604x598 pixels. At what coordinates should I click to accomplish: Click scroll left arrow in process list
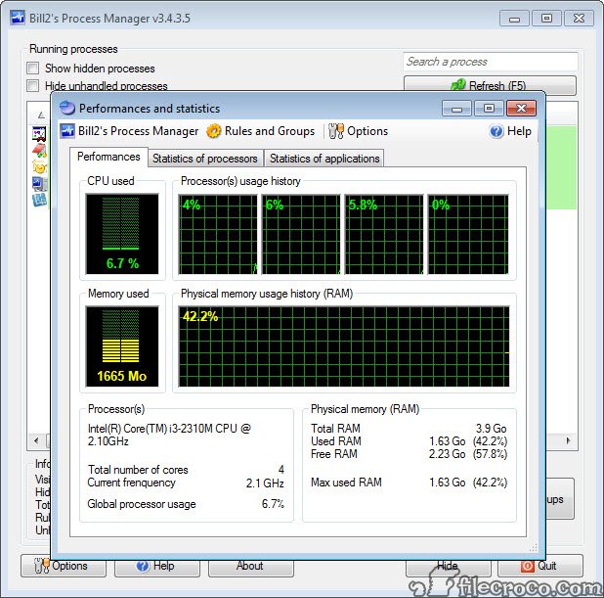pyautogui.click(x=36, y=440)
